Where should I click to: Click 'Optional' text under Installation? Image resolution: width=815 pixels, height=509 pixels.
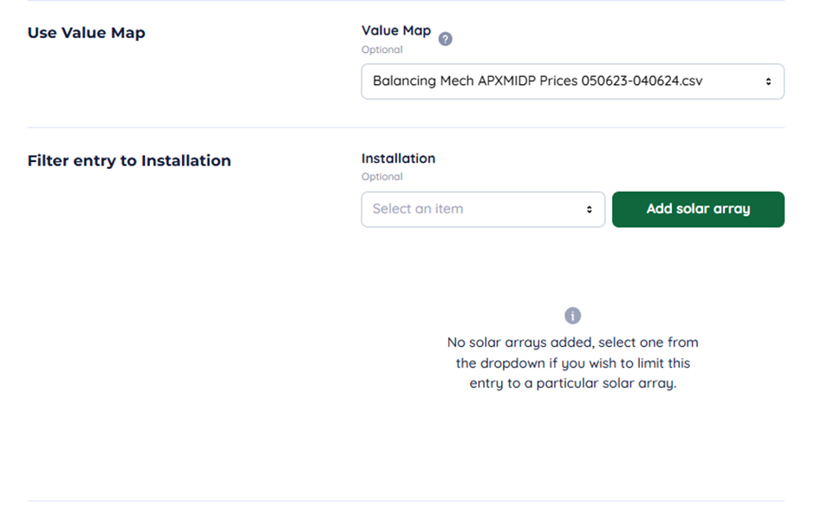click(382, 177)
